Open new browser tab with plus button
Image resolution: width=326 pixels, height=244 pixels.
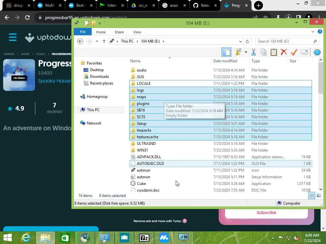[258, 5]
